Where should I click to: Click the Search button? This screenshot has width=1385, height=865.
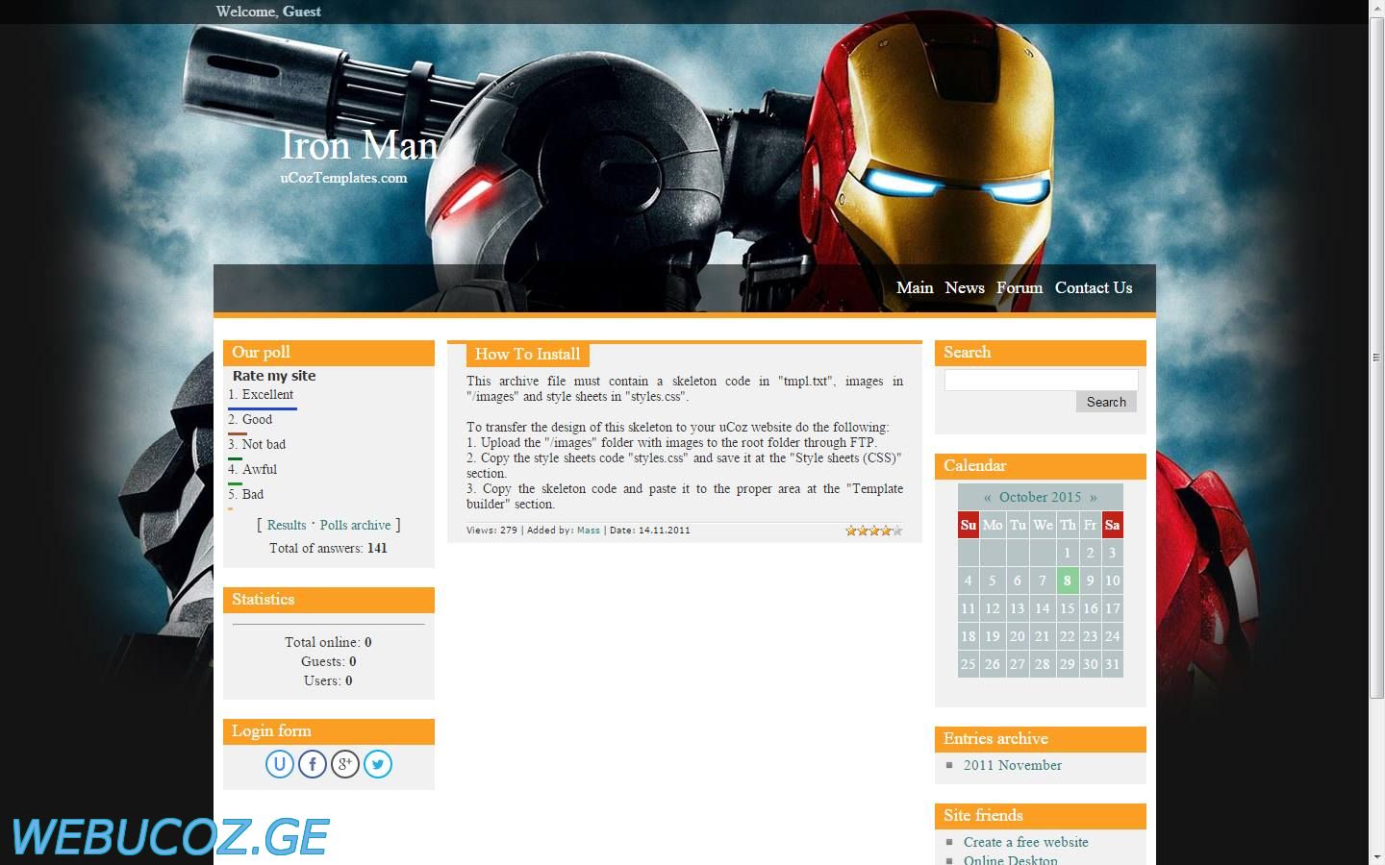point(1106,402)
